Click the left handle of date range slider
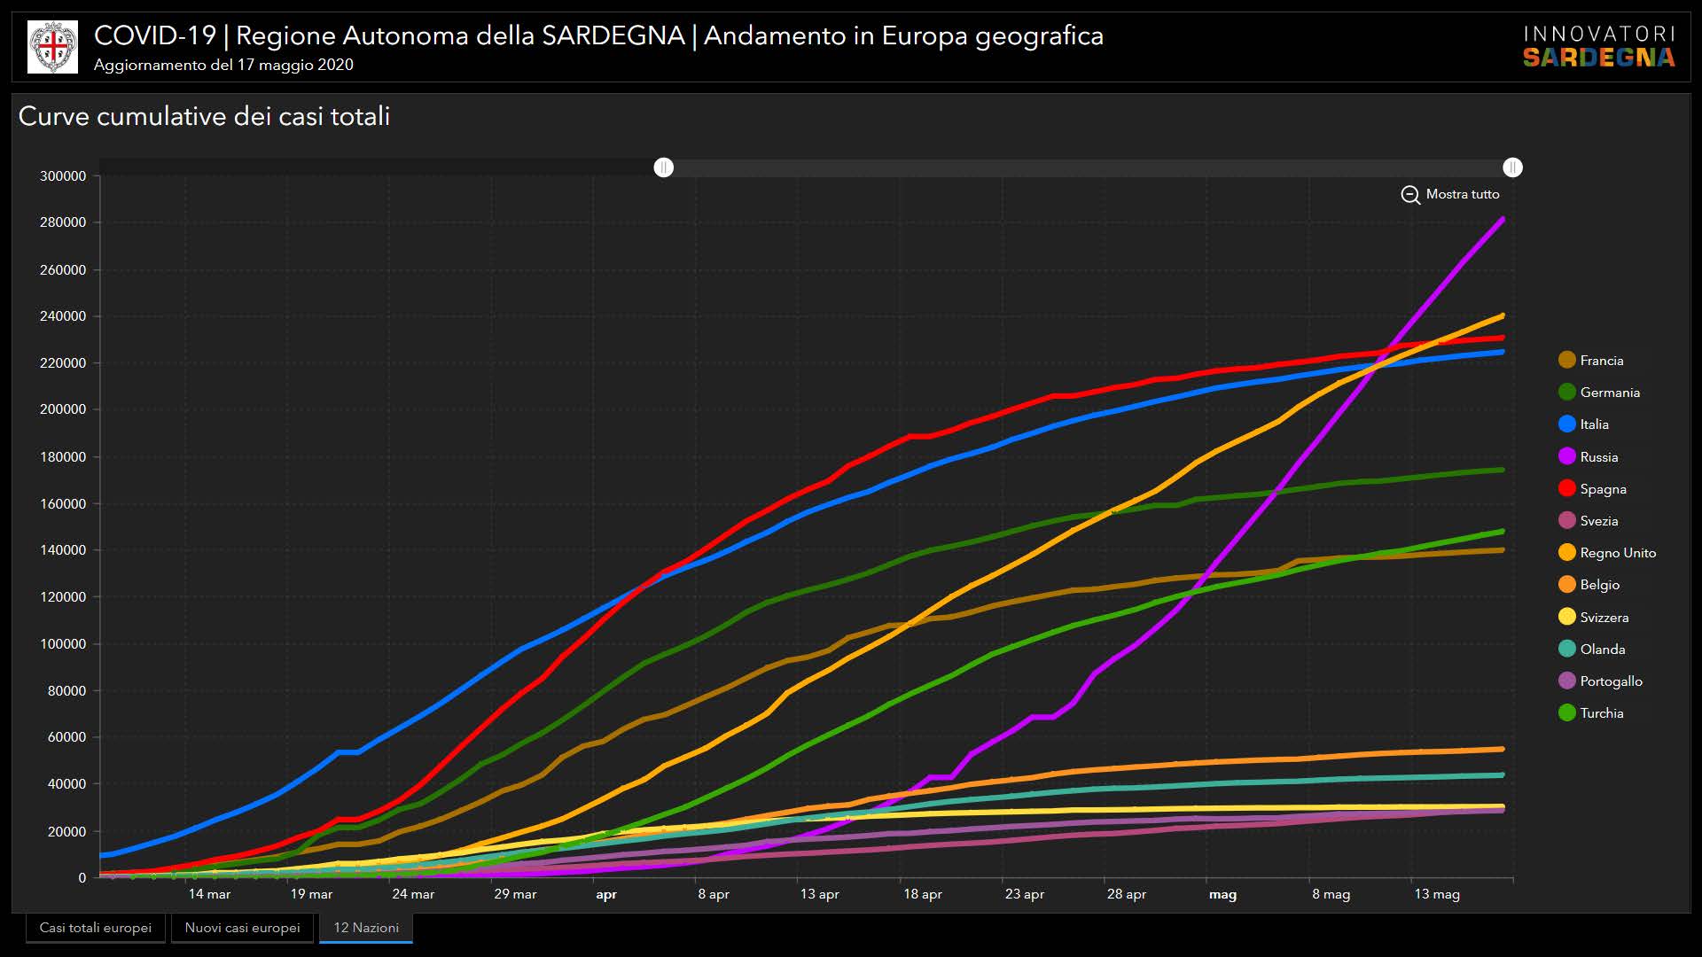Screen dimensions: 1702x957 click(x=664, y=167)
